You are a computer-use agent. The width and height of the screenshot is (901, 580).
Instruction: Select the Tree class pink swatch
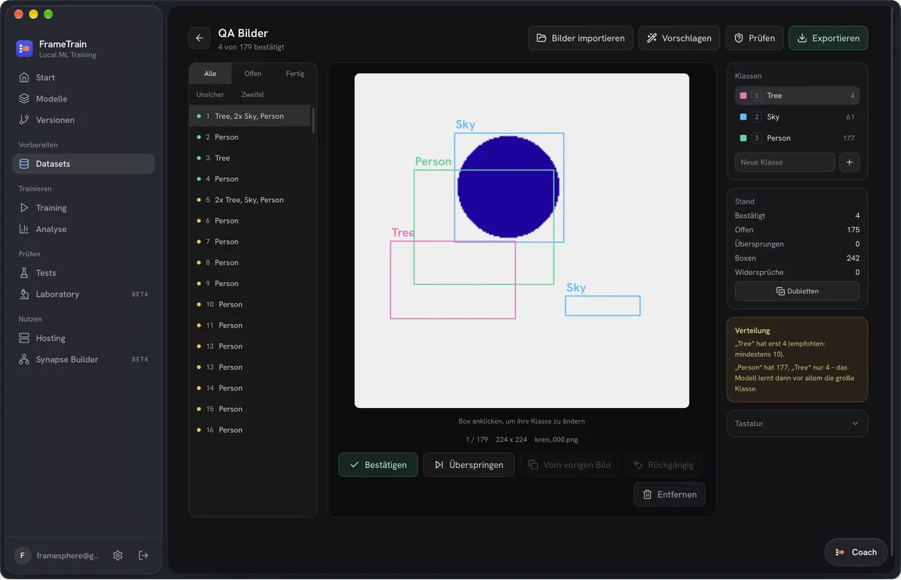coord(743,96)
